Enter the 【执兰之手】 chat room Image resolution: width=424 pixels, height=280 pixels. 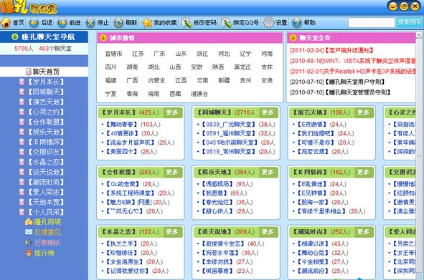(122, 243)
